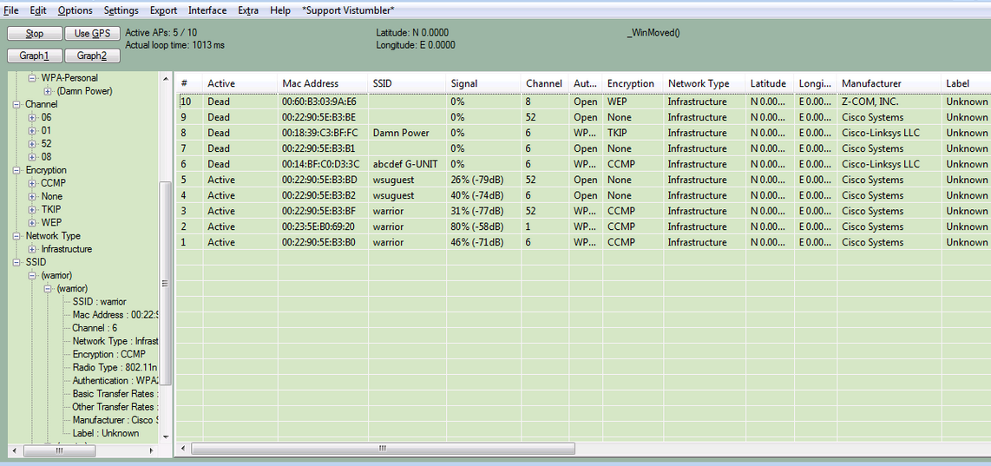The image size is (991, 466).
Task: Sort list by Manufacturer column header
Action: point(871,83)
